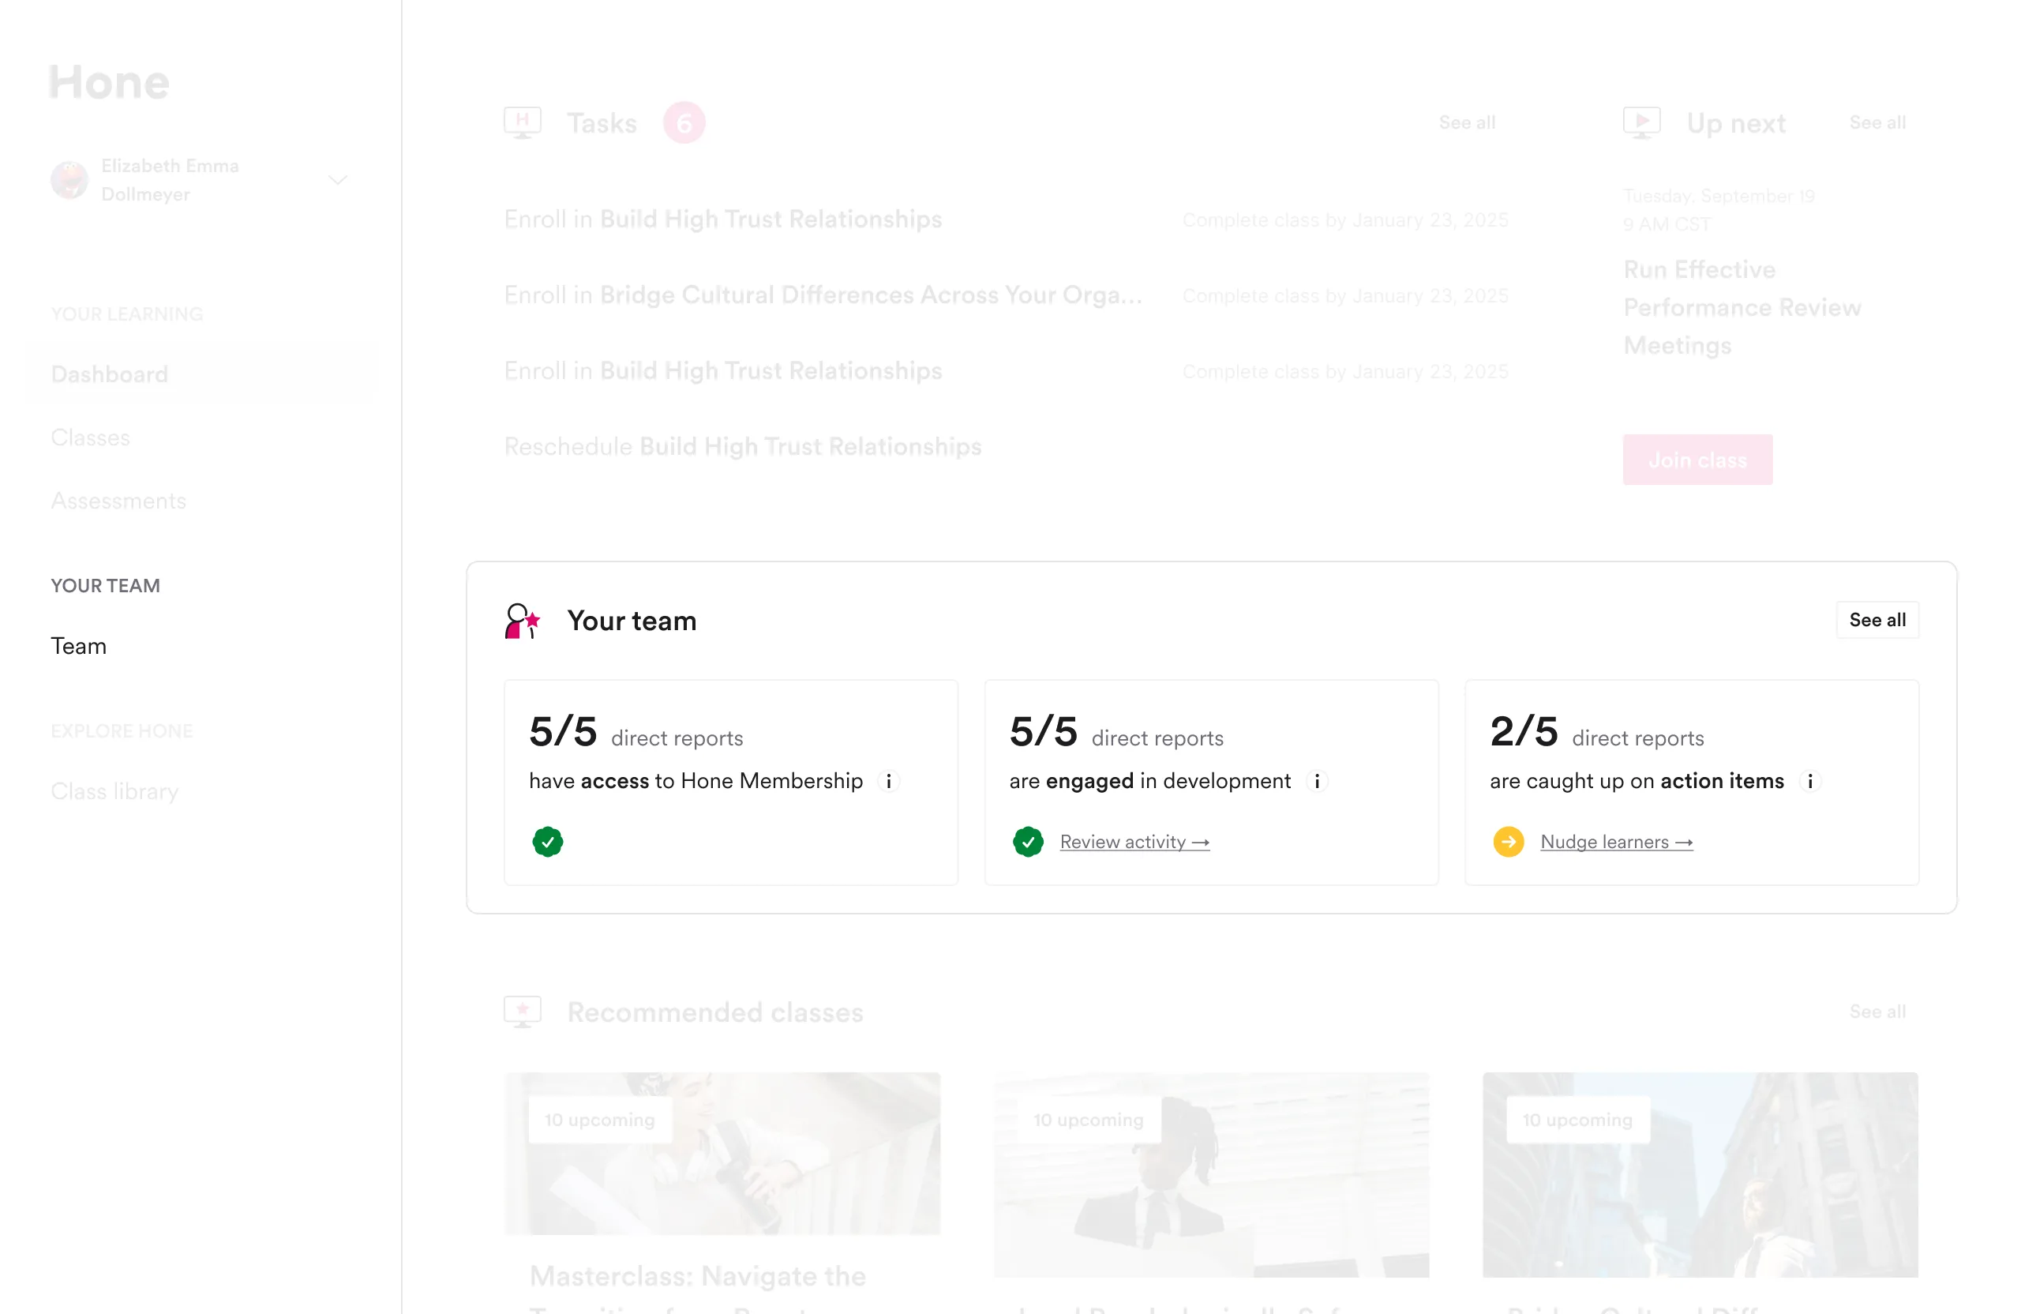This screenshot has height=1314, width=2021.
Task: Expand the user account chevron
Action: click(x=338, y=180)
